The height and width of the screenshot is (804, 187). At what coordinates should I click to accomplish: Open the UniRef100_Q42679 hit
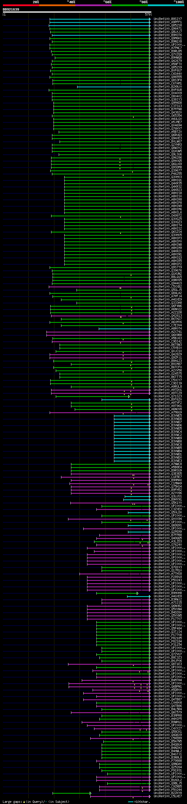168,61
